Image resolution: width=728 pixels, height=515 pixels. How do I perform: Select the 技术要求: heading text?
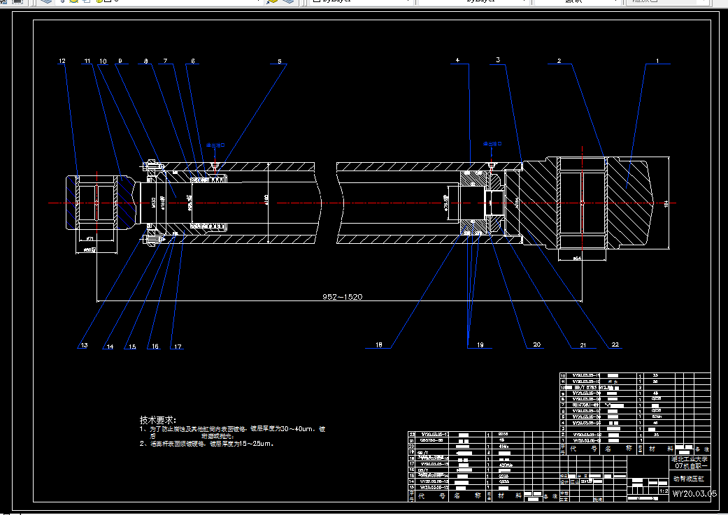tap(158, 420)
